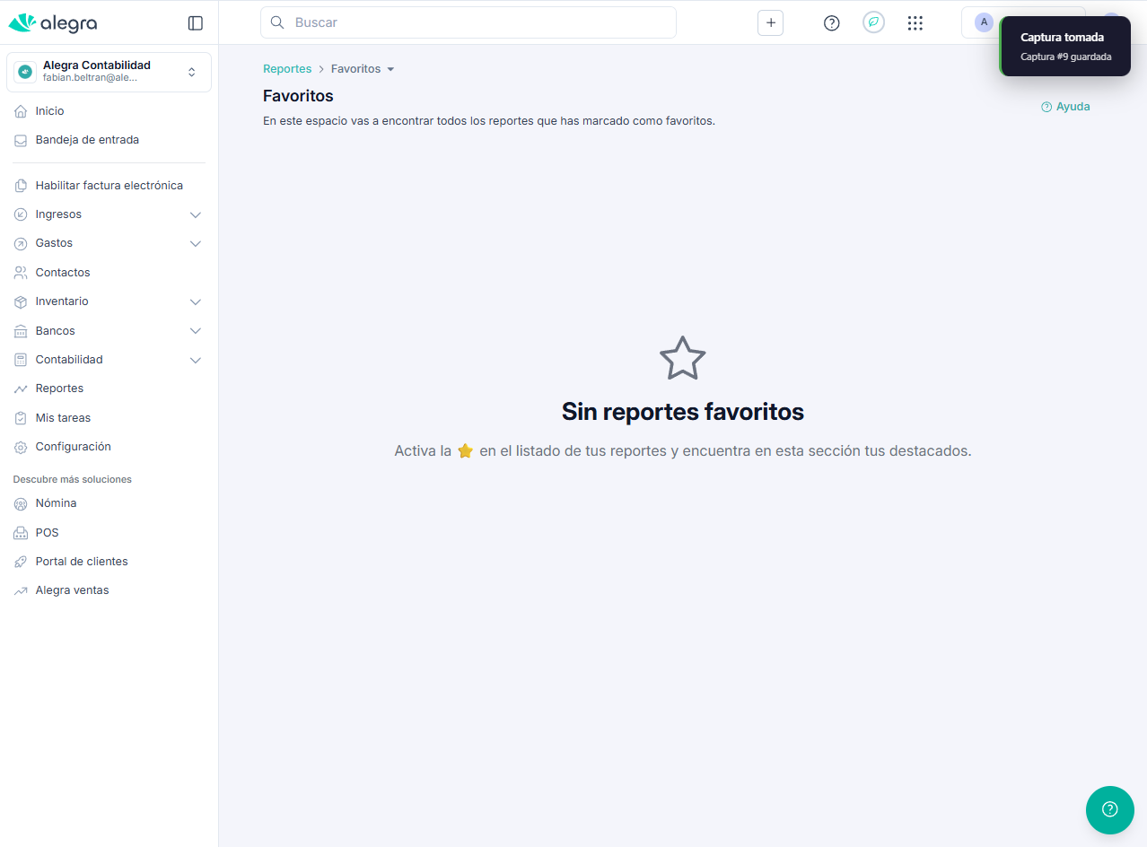Open Nómina under Descubre más soluciones
This screenshot has width=1147, height=847.
[x=56, y=502]
